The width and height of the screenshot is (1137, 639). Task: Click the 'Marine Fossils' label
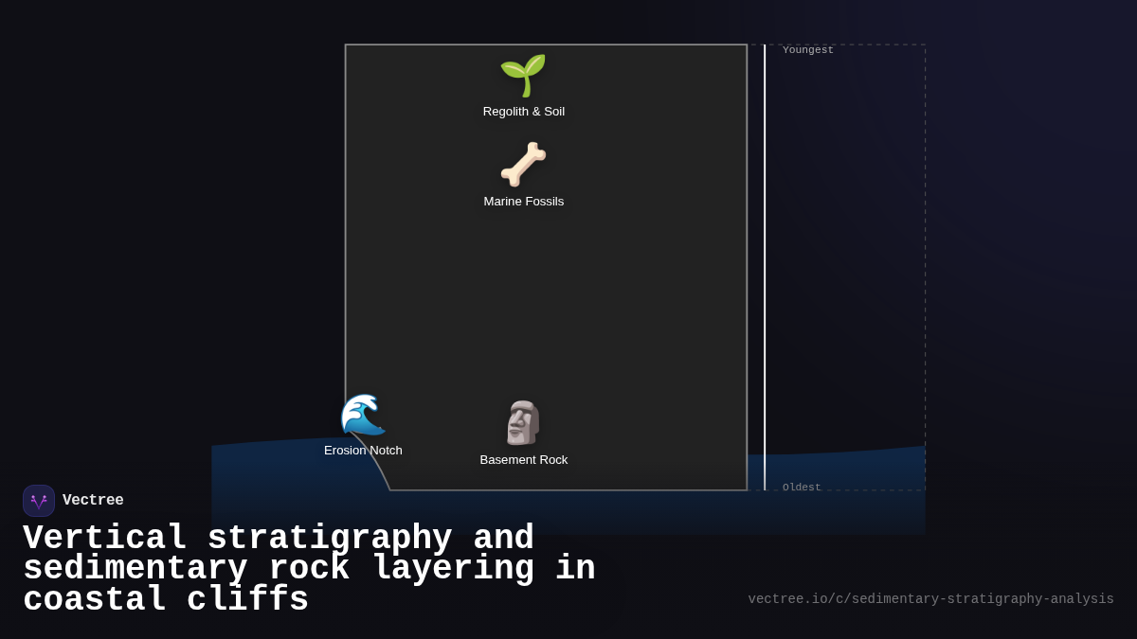[x=523, y=202]
